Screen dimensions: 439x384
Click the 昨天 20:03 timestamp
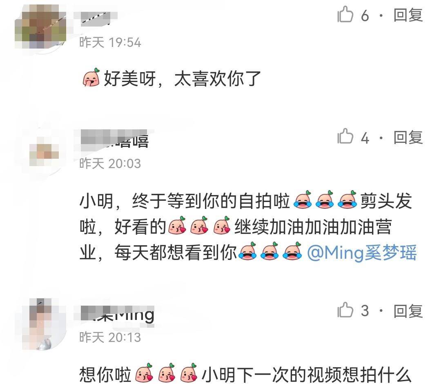(110, 164)
